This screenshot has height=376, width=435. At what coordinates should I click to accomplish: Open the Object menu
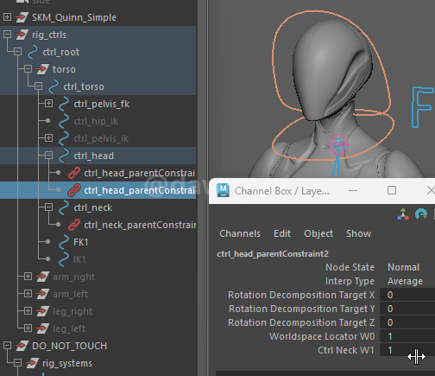click(x=318, y=233)
